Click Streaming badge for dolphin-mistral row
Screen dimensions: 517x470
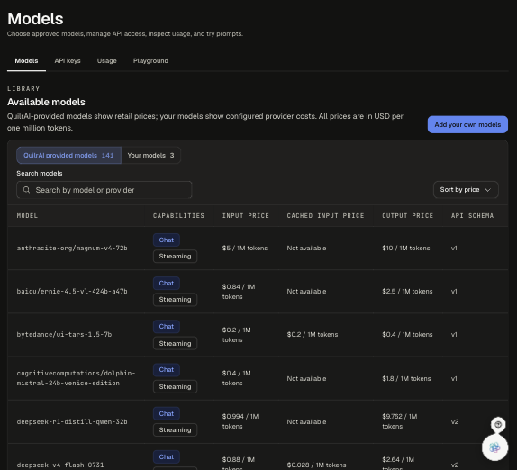click(x=175, y=386)
